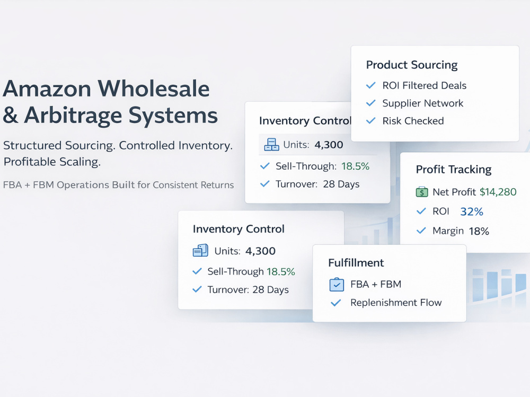Click the Sell-Through checkmark in the documents-icon Inventory card
Image resolution: width=530 pixels, height=397 pixels.
click(x=197, y=271)
